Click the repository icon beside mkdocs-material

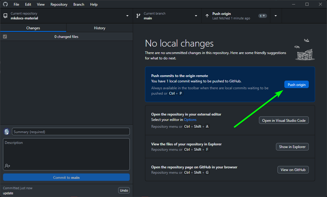point(5,16)
